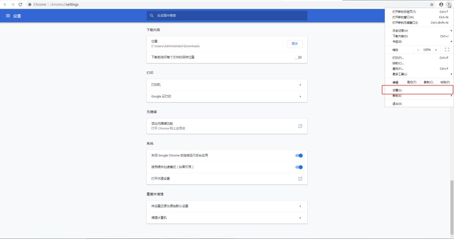Choose 打开新的无痕窗口 from the menu
Screen dimensions: 454x239
click(405, 22)
